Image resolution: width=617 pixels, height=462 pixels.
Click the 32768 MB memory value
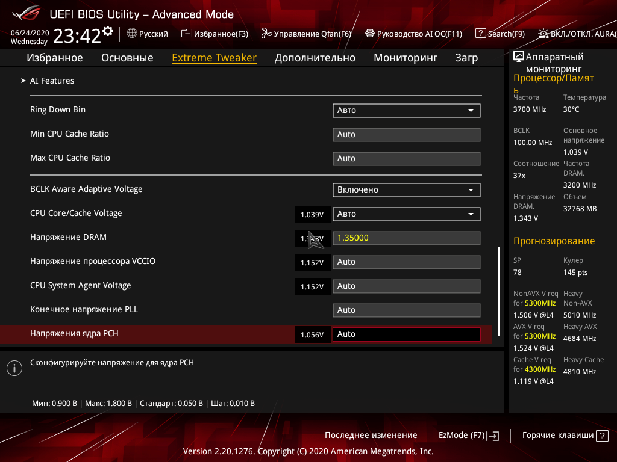[x=580, y=209]
